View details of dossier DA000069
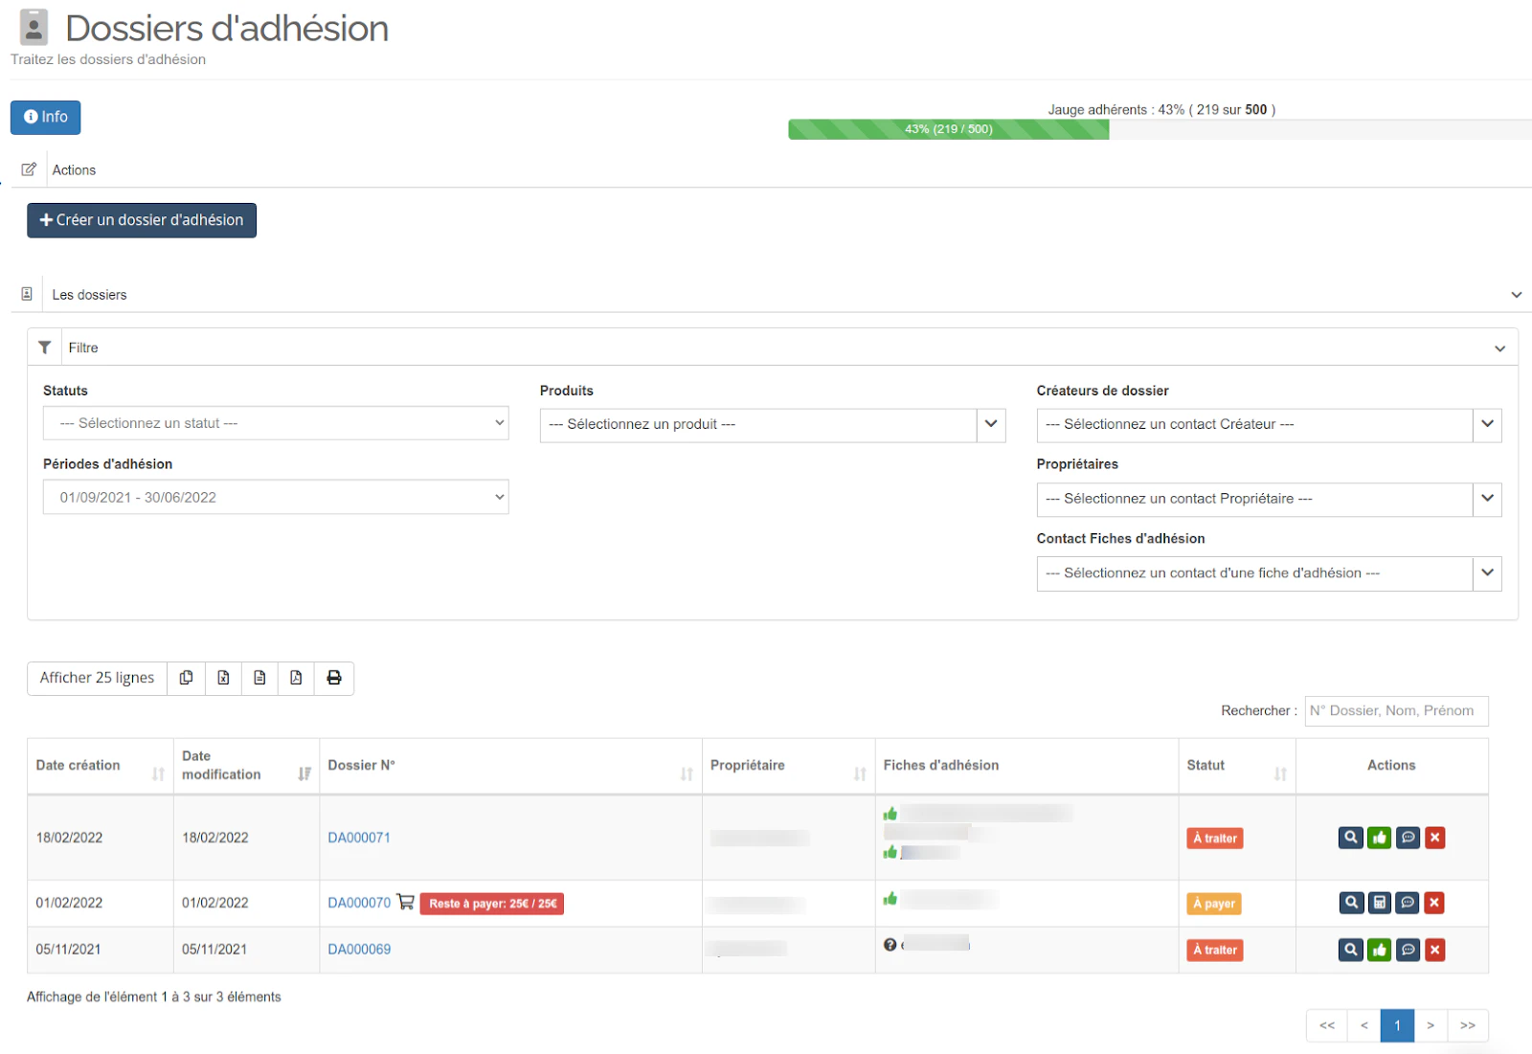 (x=1350, y=950)
